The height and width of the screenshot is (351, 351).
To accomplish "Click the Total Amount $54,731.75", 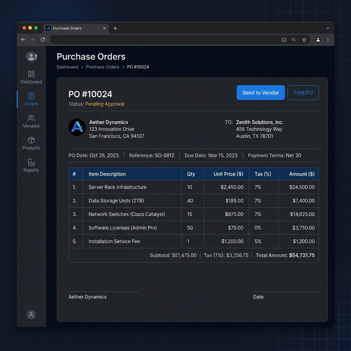I will coord(285,255).
